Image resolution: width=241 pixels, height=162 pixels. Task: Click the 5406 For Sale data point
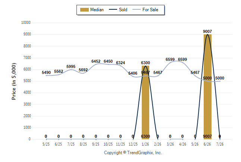133,76
